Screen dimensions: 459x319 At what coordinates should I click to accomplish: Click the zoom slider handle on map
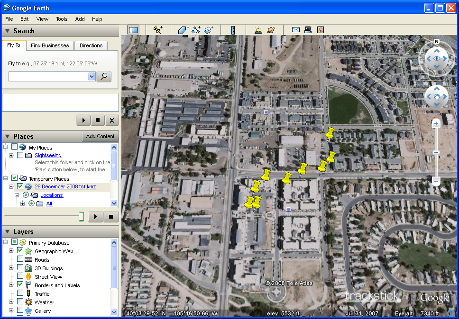[436, 152]
